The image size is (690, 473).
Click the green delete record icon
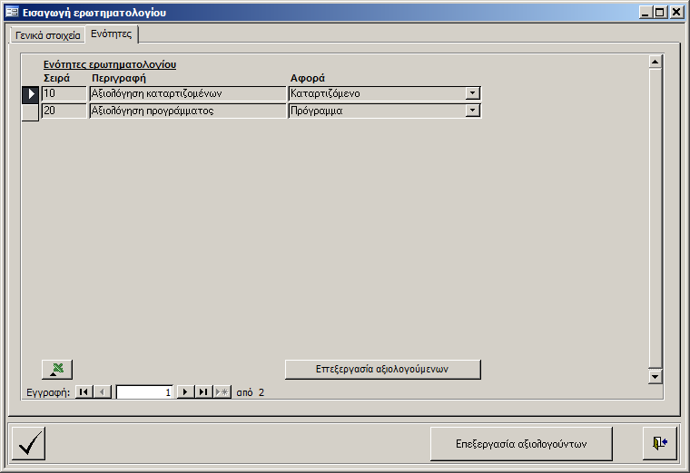[x=57, y=369]
